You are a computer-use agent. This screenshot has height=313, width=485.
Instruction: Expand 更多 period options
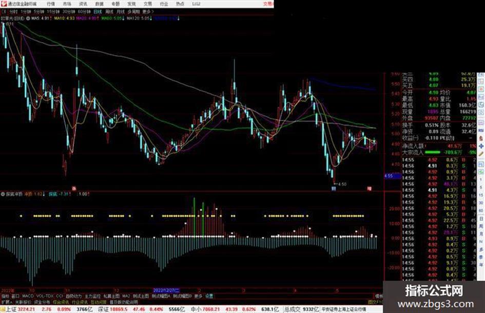[x=147, y=11]
